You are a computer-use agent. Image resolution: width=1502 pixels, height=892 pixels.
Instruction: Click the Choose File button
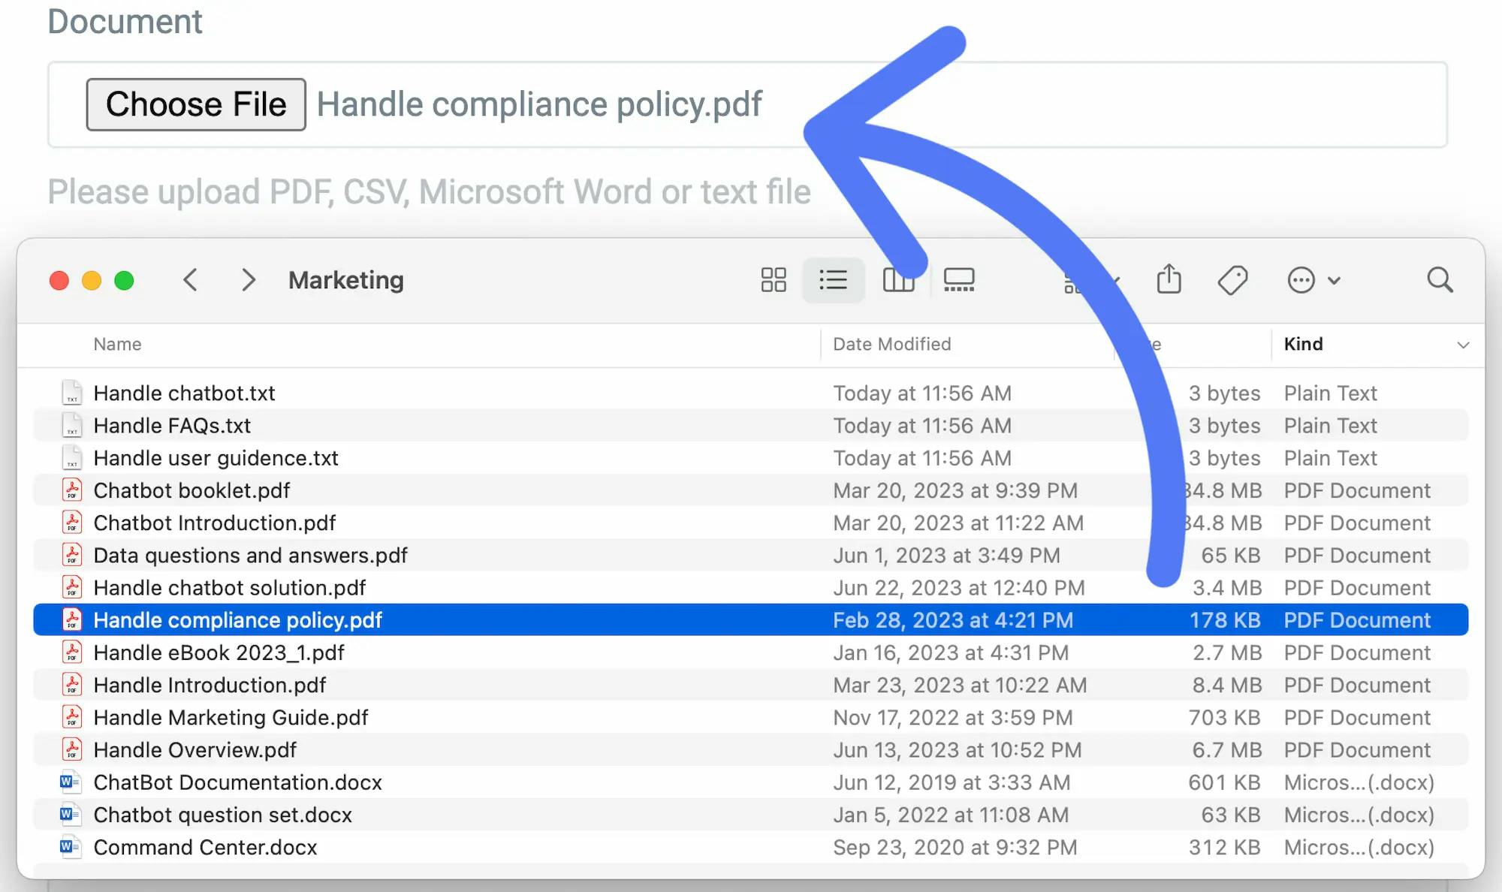pyautogui.click(x=195, y=103)
